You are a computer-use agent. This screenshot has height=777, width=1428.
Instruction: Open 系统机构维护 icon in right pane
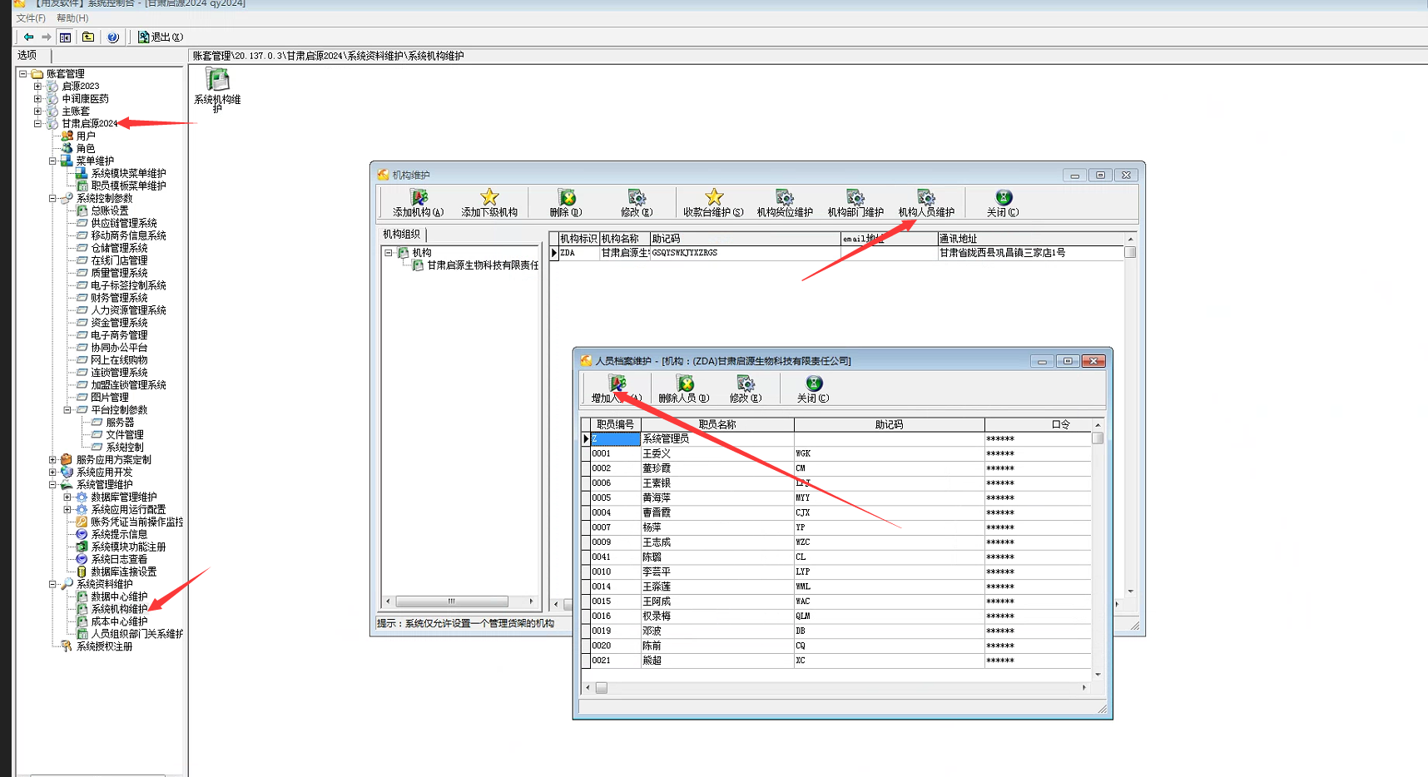point(217,90)
